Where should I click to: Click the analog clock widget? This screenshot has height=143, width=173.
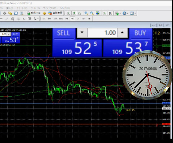147,75
